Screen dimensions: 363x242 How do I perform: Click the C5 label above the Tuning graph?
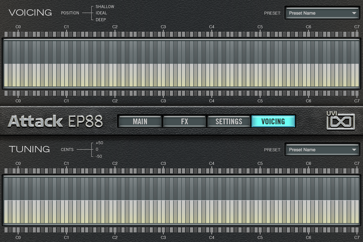(260, 163)
